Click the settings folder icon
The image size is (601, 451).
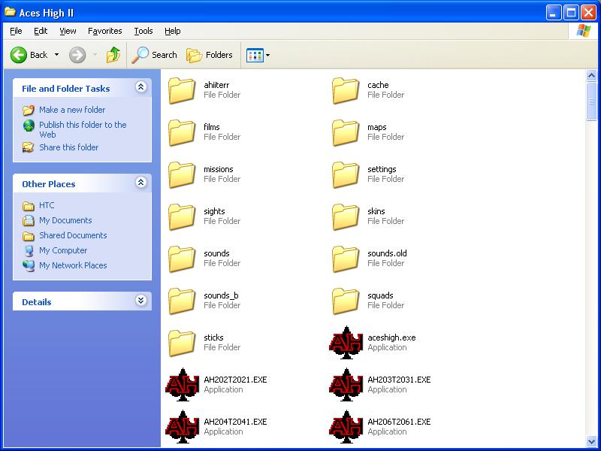(x=346, y=175)
